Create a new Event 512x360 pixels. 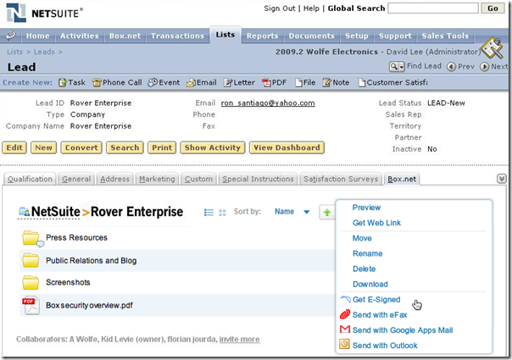pos(164,82)
